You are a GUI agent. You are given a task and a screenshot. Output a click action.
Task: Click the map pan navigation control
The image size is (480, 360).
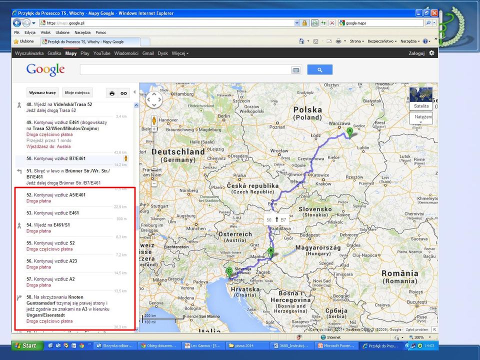click(x=154, y=99)
